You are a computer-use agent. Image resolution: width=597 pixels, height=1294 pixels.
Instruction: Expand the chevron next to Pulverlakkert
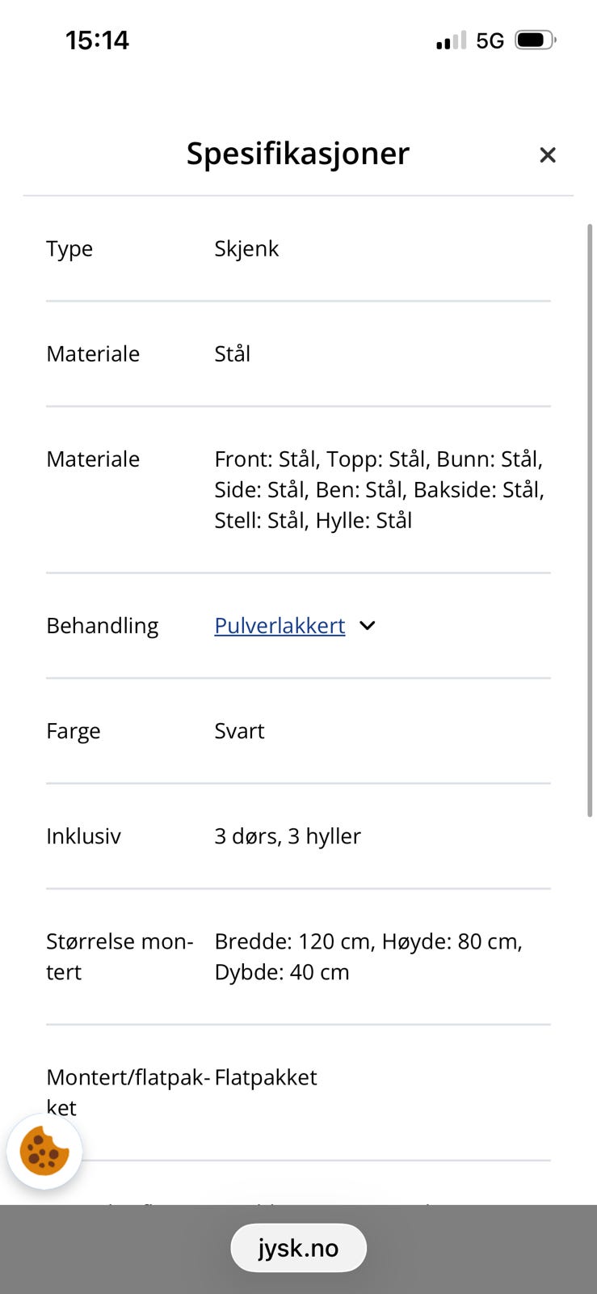[x=368, y=626]
